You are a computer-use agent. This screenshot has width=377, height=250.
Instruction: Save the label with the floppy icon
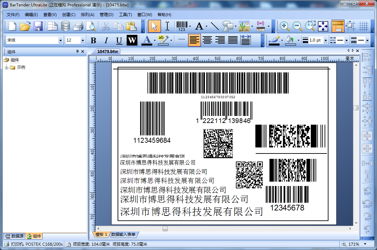tap(38, 26)
